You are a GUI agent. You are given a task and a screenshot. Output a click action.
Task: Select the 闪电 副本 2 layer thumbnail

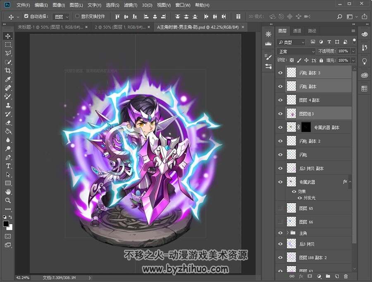click(291, 141)
